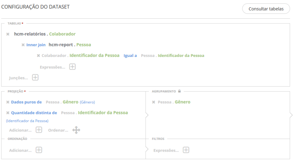Screen dimensions: 294x161
Task: Remove the Dados puros de projection
Action: coord(8,102)
